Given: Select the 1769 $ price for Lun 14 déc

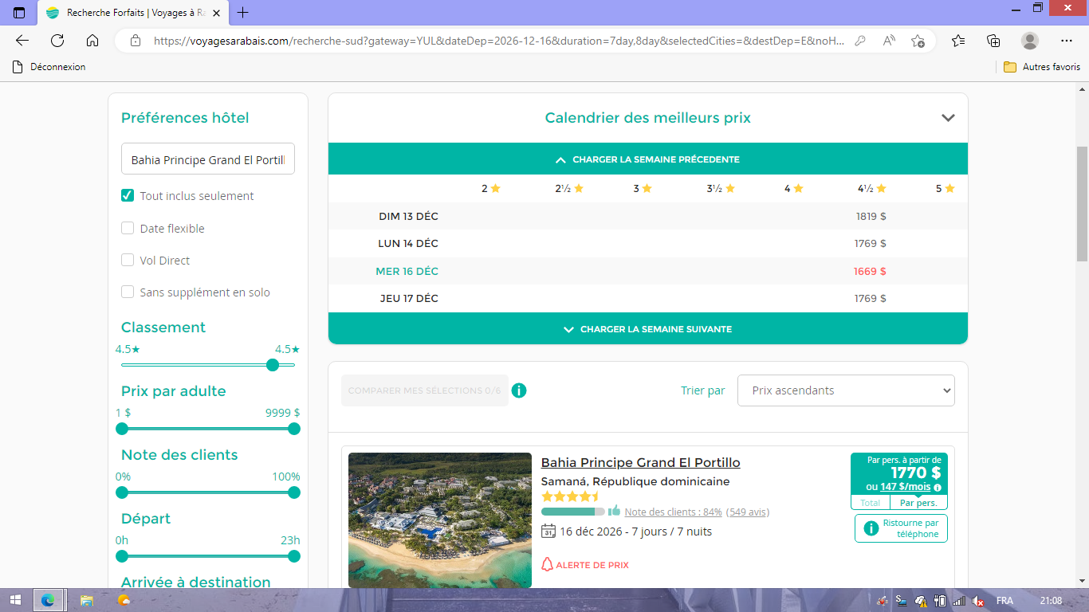Looking at the screenshot, I should [871, 243].
